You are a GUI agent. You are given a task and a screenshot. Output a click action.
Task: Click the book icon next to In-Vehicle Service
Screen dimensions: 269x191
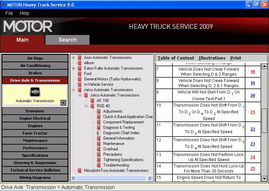click(x=79, y=84)
